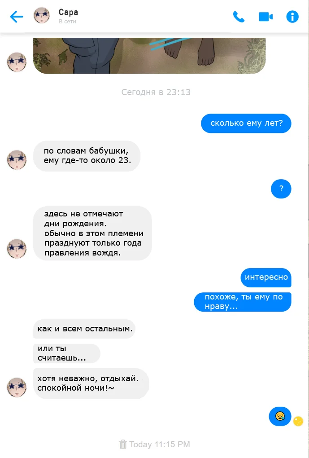Click avatar beside the shared image
The image size is (309, 458).
pos(17,62)
